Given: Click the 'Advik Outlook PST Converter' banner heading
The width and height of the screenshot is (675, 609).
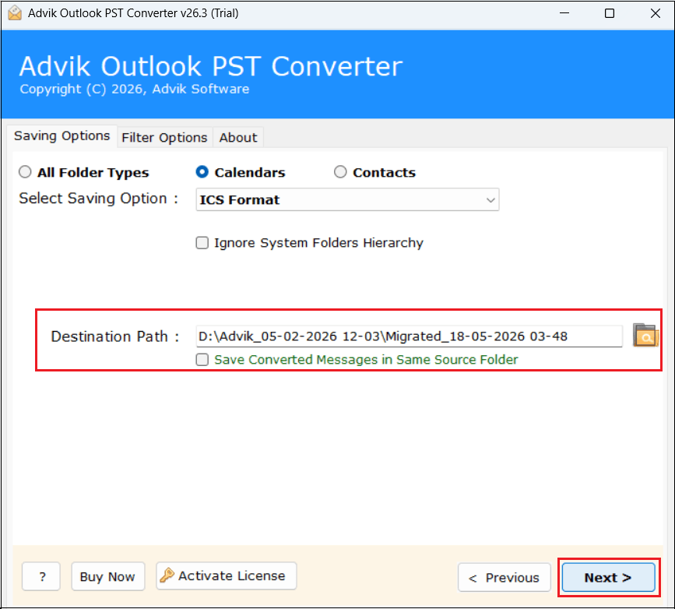Looking at the screenshot, I should [211, 66].
